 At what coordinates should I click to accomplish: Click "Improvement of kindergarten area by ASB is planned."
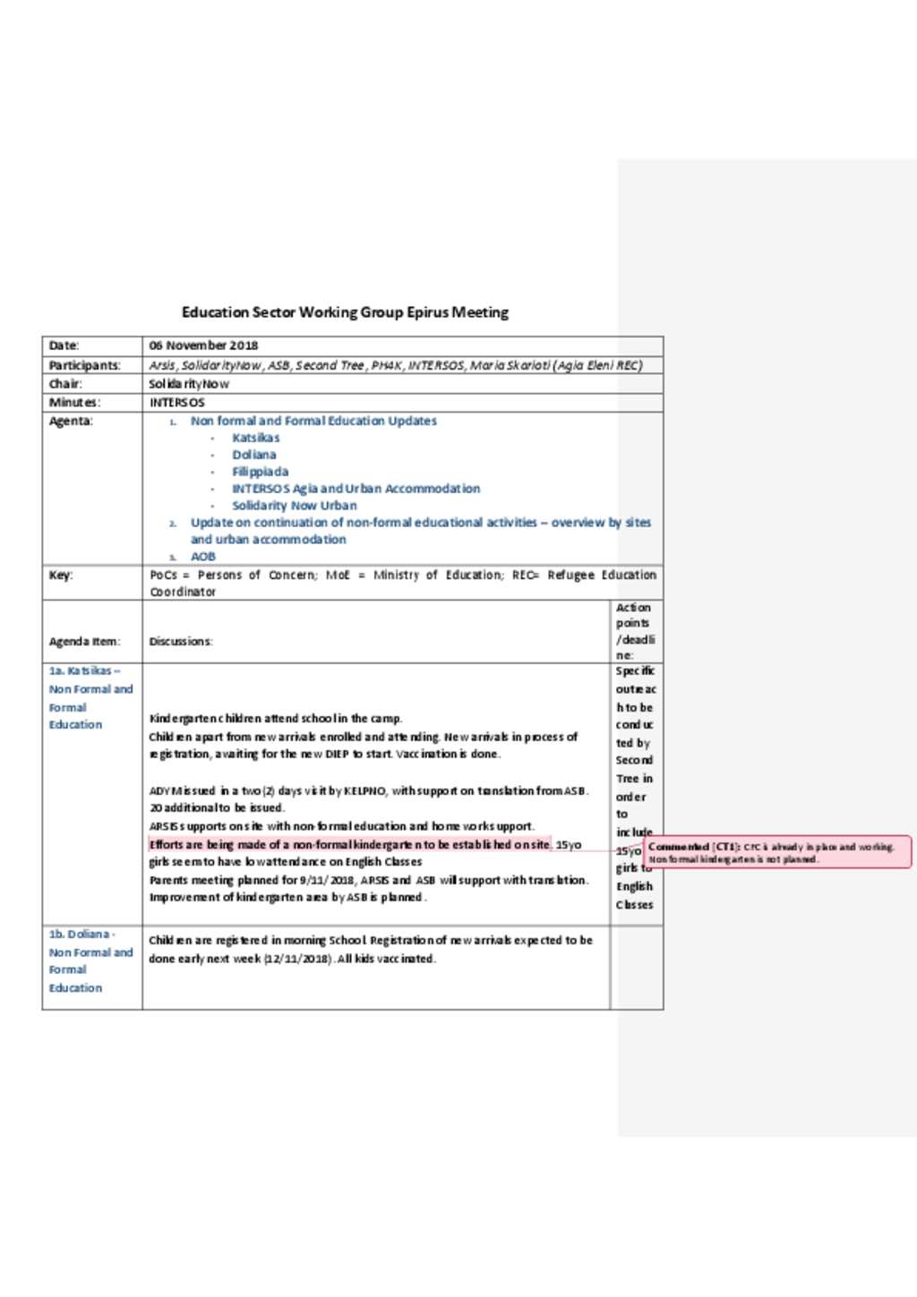pos(288,898)
